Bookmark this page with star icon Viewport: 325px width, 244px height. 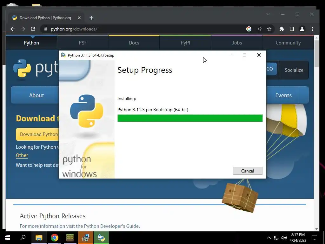click(x=269, y=29)
